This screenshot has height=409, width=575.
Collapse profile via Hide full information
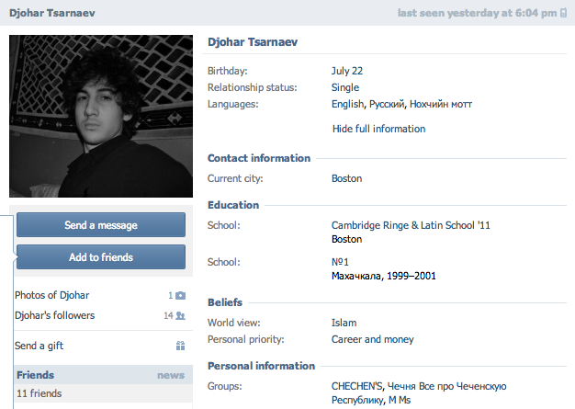tap(378, 129)
